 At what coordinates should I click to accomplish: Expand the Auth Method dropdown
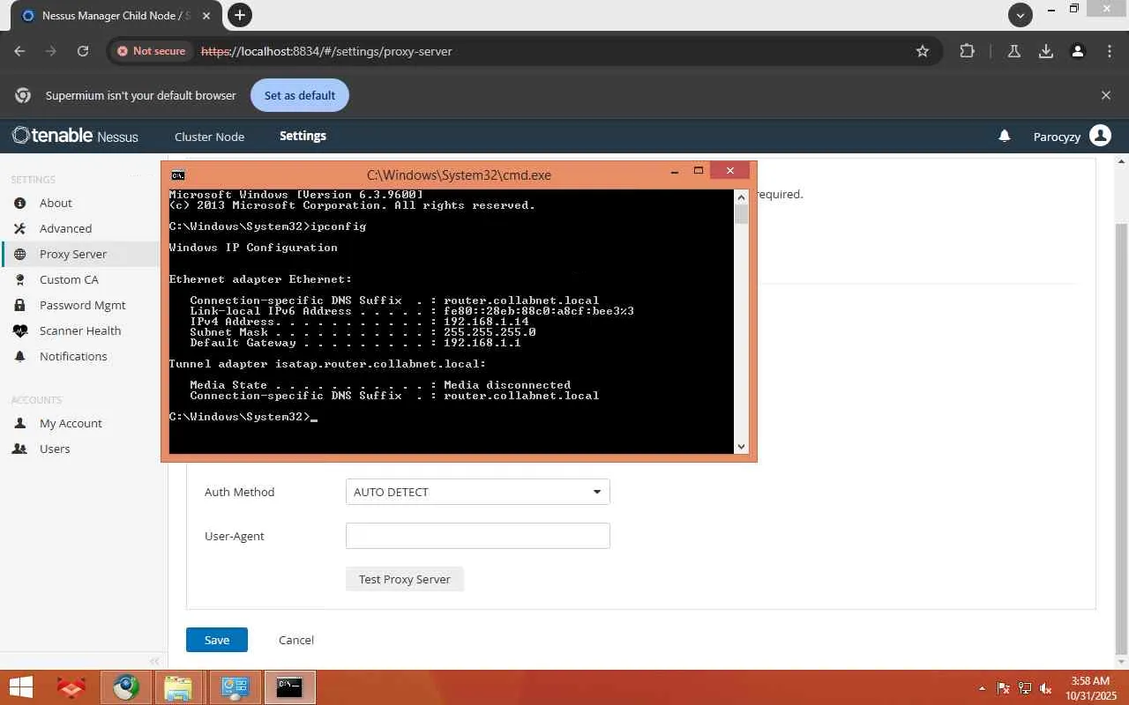[x=477, y=492]
